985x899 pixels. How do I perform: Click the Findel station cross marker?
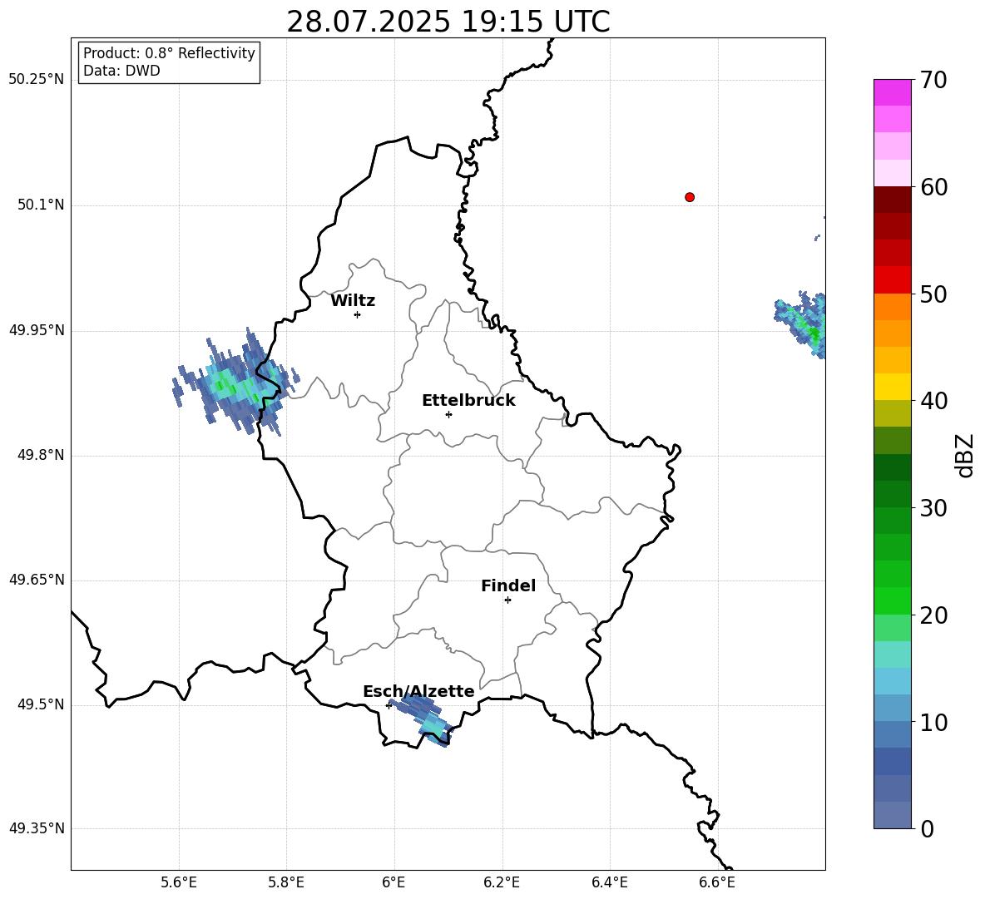pos(507,600)
